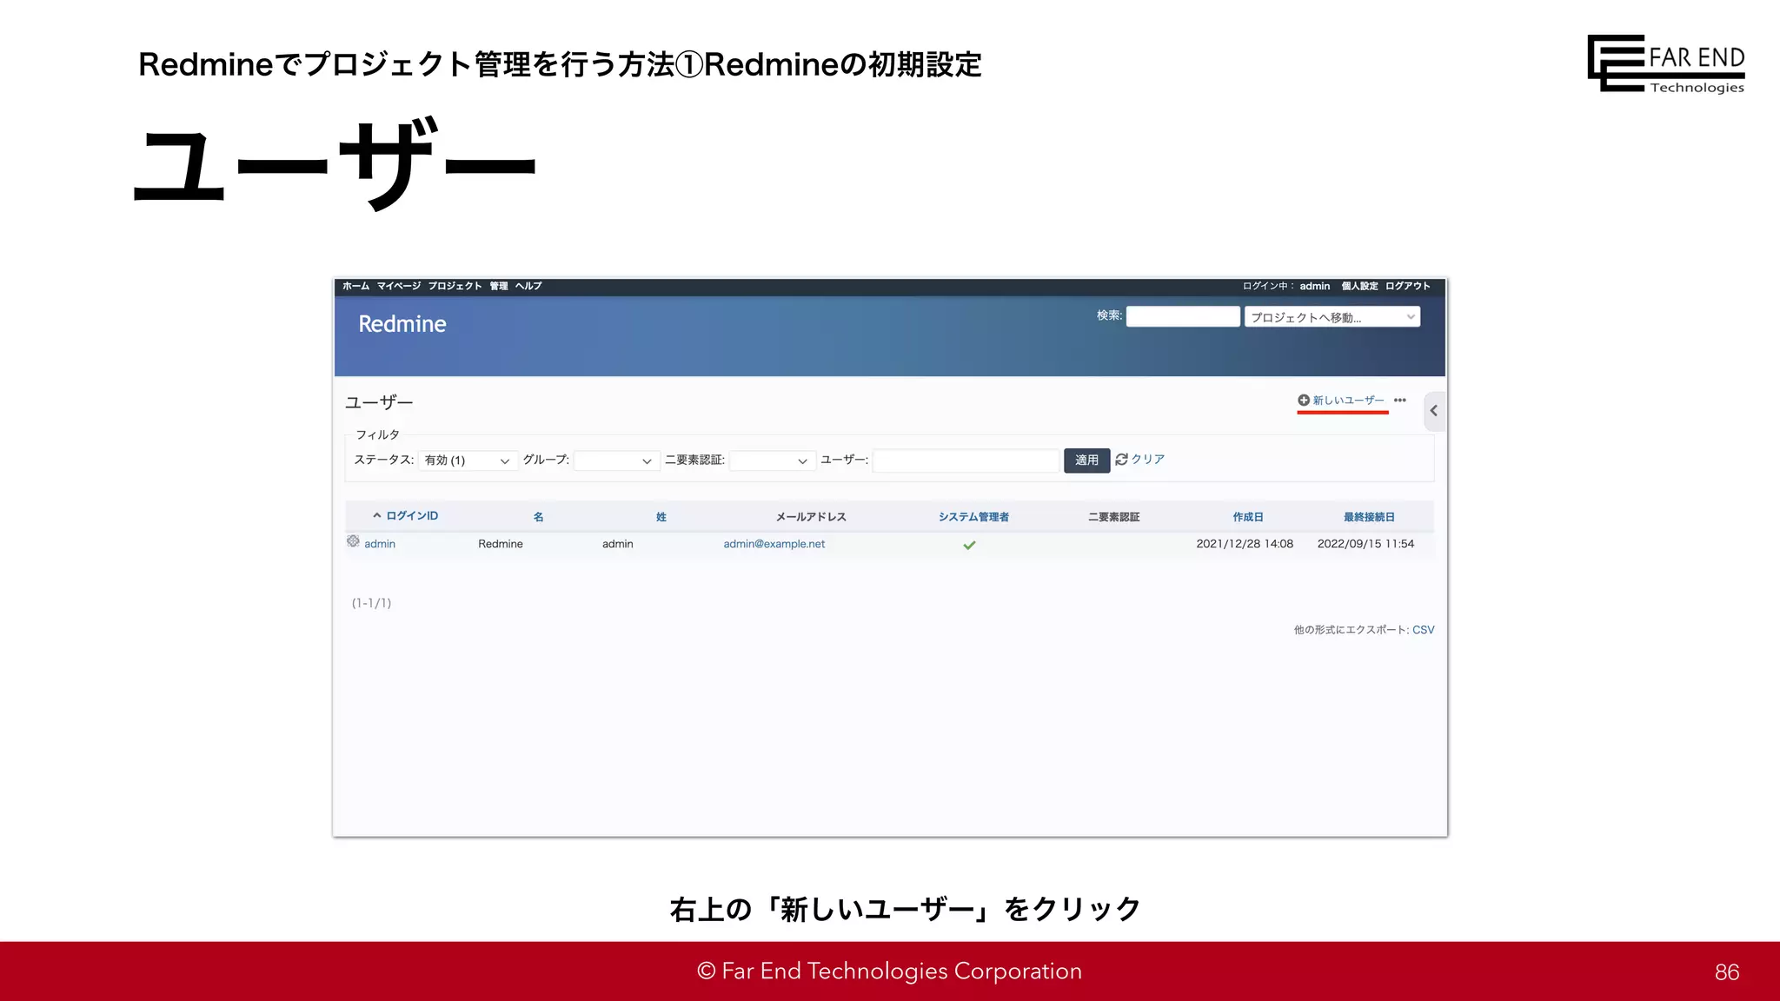Click the Redmine header title
The width and height of the screenshot is (1780, 1001).
402,324
